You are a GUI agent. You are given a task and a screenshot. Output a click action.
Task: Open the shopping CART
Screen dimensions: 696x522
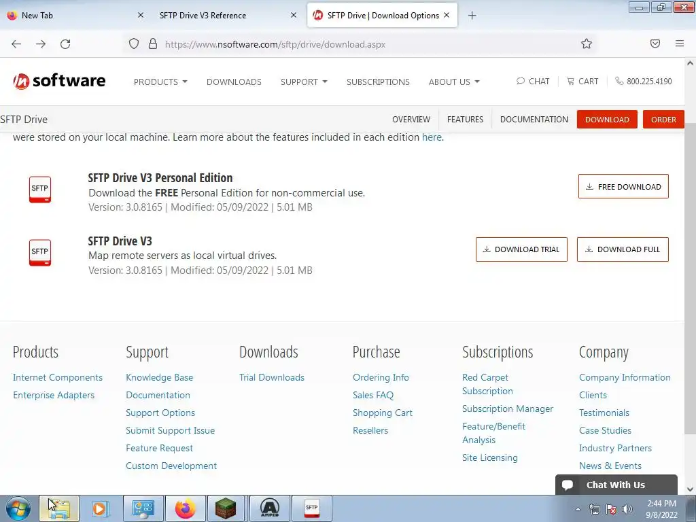click(x=582, y=82)
